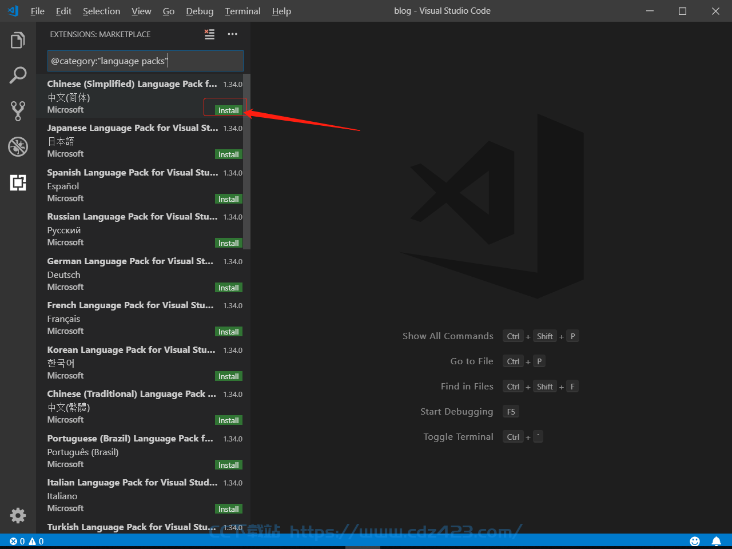Open the Selection menu
732x549 pixels.
pyautogui.click(x=101, y=11)
